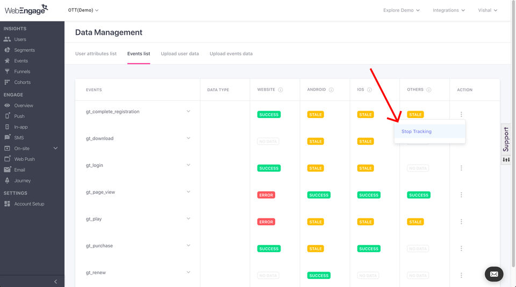The height and width of the screenshot is (287, 516).
Task: Open the three-dot action menu for gt_login
Action: (461, 168)
